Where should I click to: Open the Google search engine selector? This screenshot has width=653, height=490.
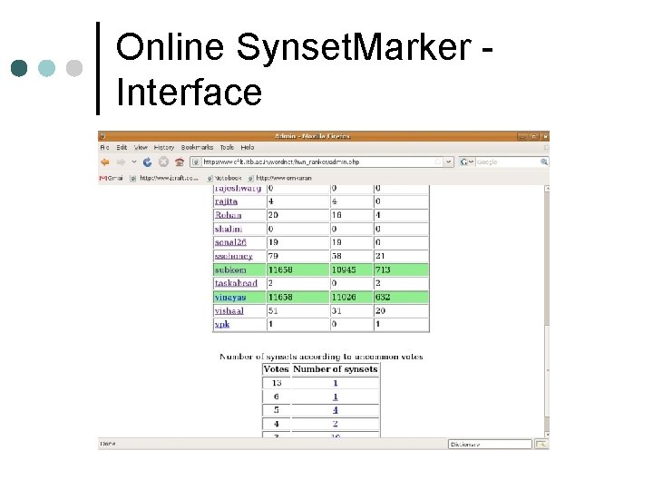(466, 162)
